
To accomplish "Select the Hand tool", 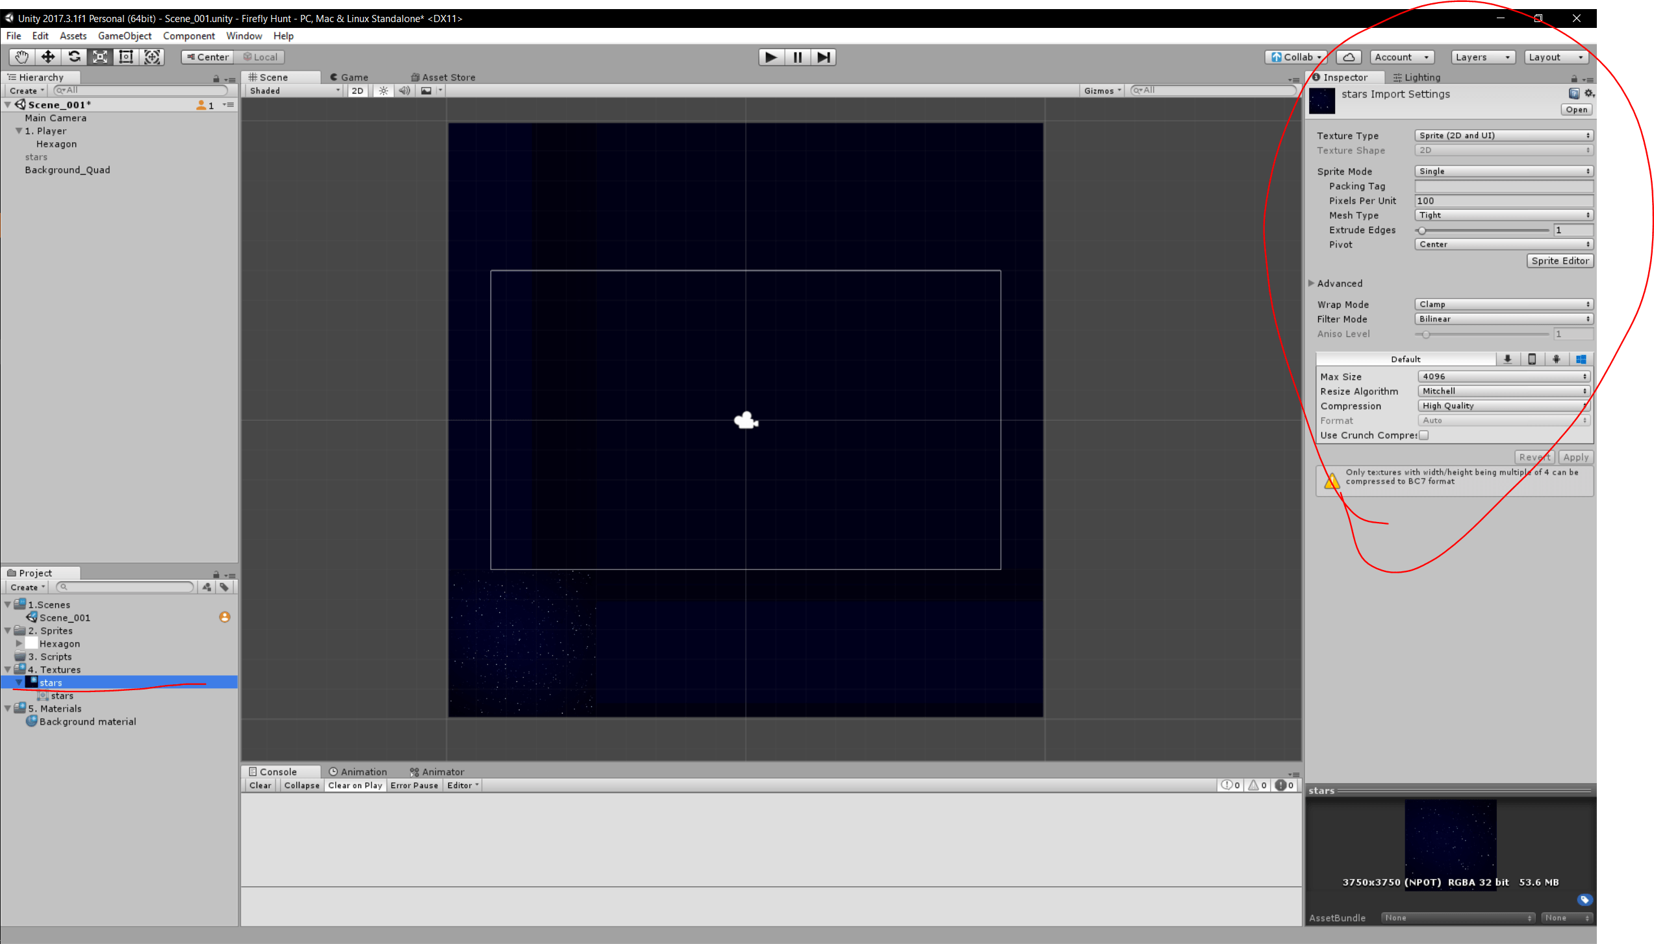I will 21,57.
